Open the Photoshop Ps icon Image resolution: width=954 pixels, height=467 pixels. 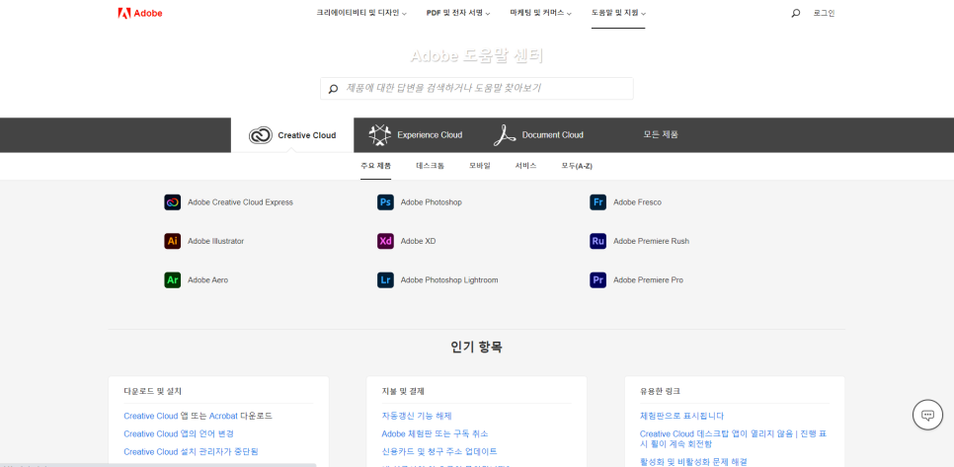coord(385,202)
